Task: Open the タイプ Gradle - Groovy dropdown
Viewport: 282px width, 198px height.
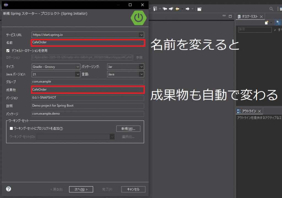Action: point(78,67)
